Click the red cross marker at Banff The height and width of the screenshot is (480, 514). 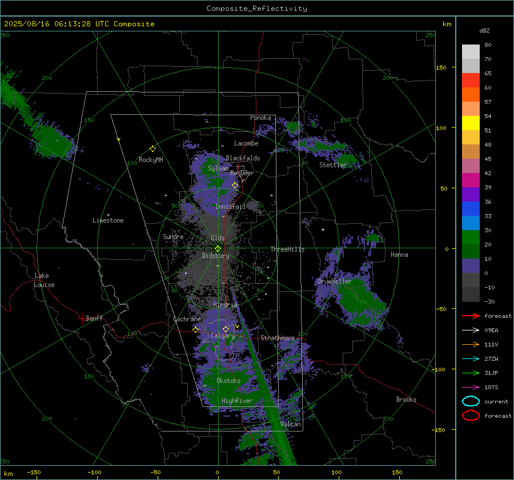(82, 318)
